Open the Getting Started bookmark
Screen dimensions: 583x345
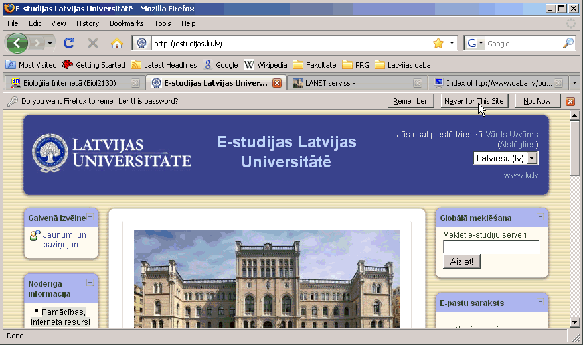click(94, 65)
